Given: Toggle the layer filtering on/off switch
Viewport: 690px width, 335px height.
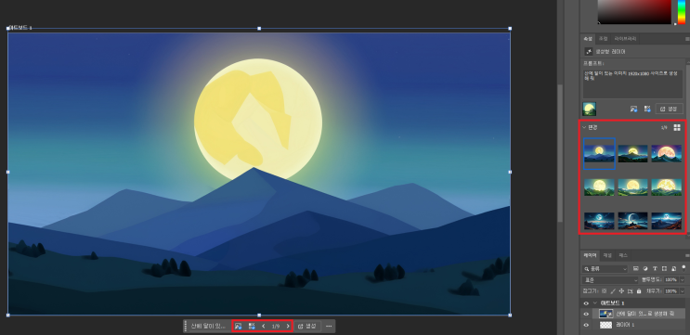Looking at the screenshot, I should pos(683,267).
